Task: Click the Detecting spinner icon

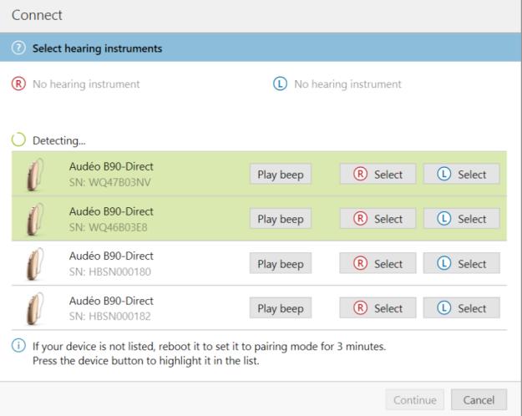Action: coord(18,140)
